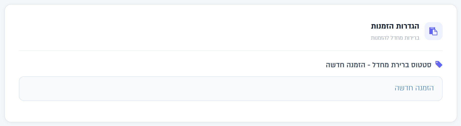Click the 'ברירות מחדל להזמנות' subtitle

(x=395, y=38)
